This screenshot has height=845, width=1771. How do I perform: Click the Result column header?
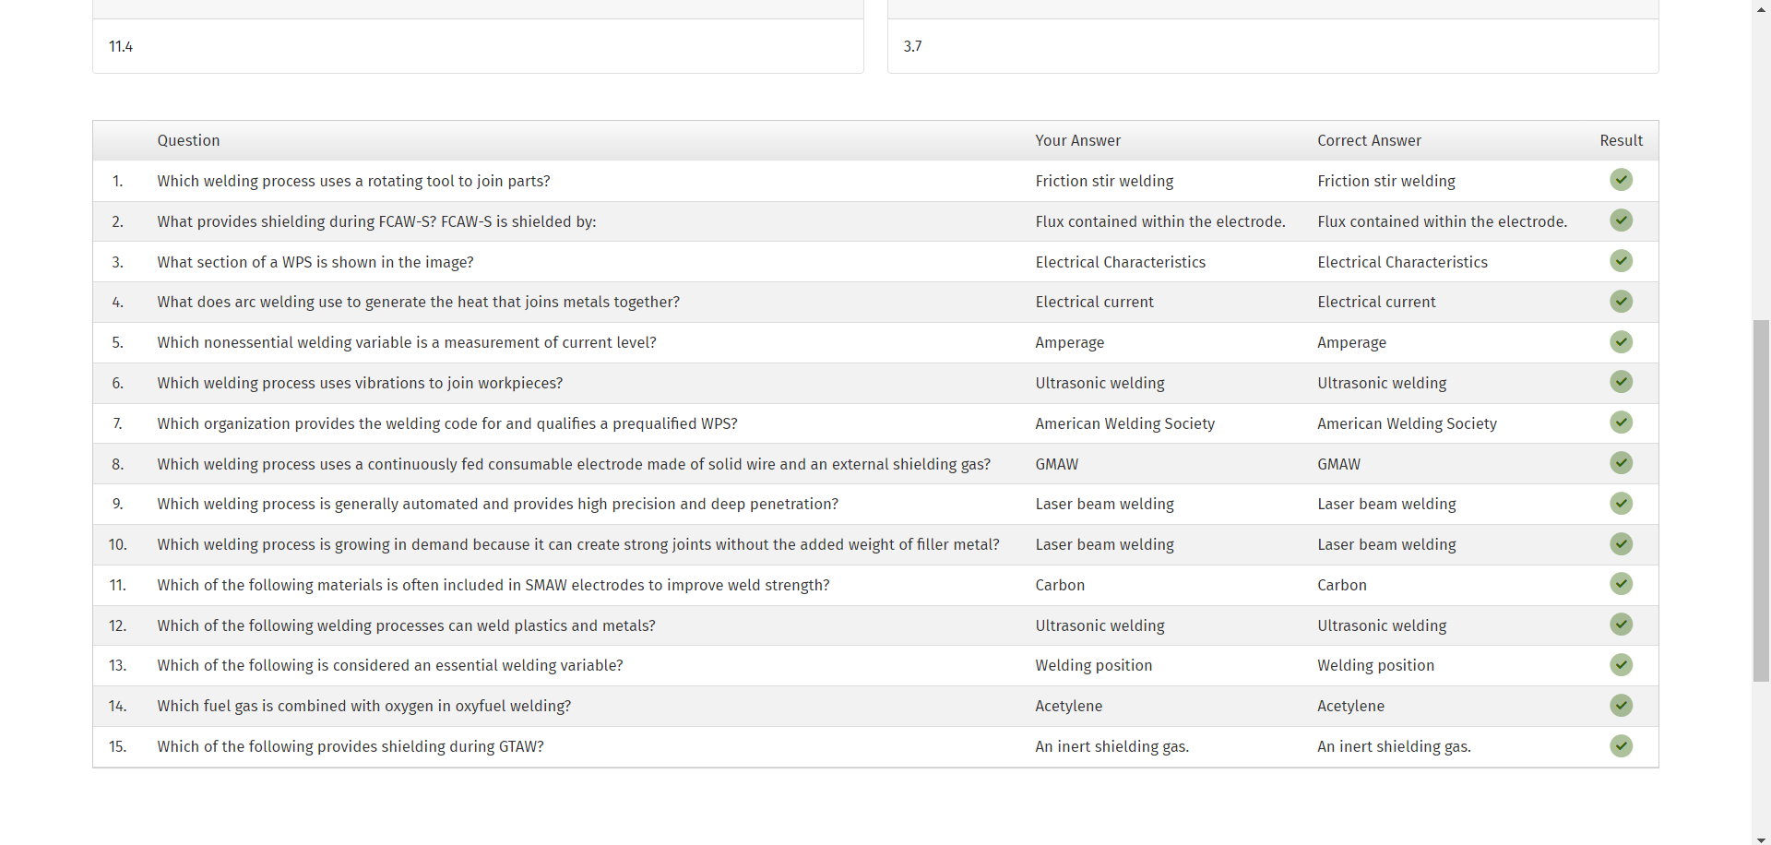tap(1621, 140)
